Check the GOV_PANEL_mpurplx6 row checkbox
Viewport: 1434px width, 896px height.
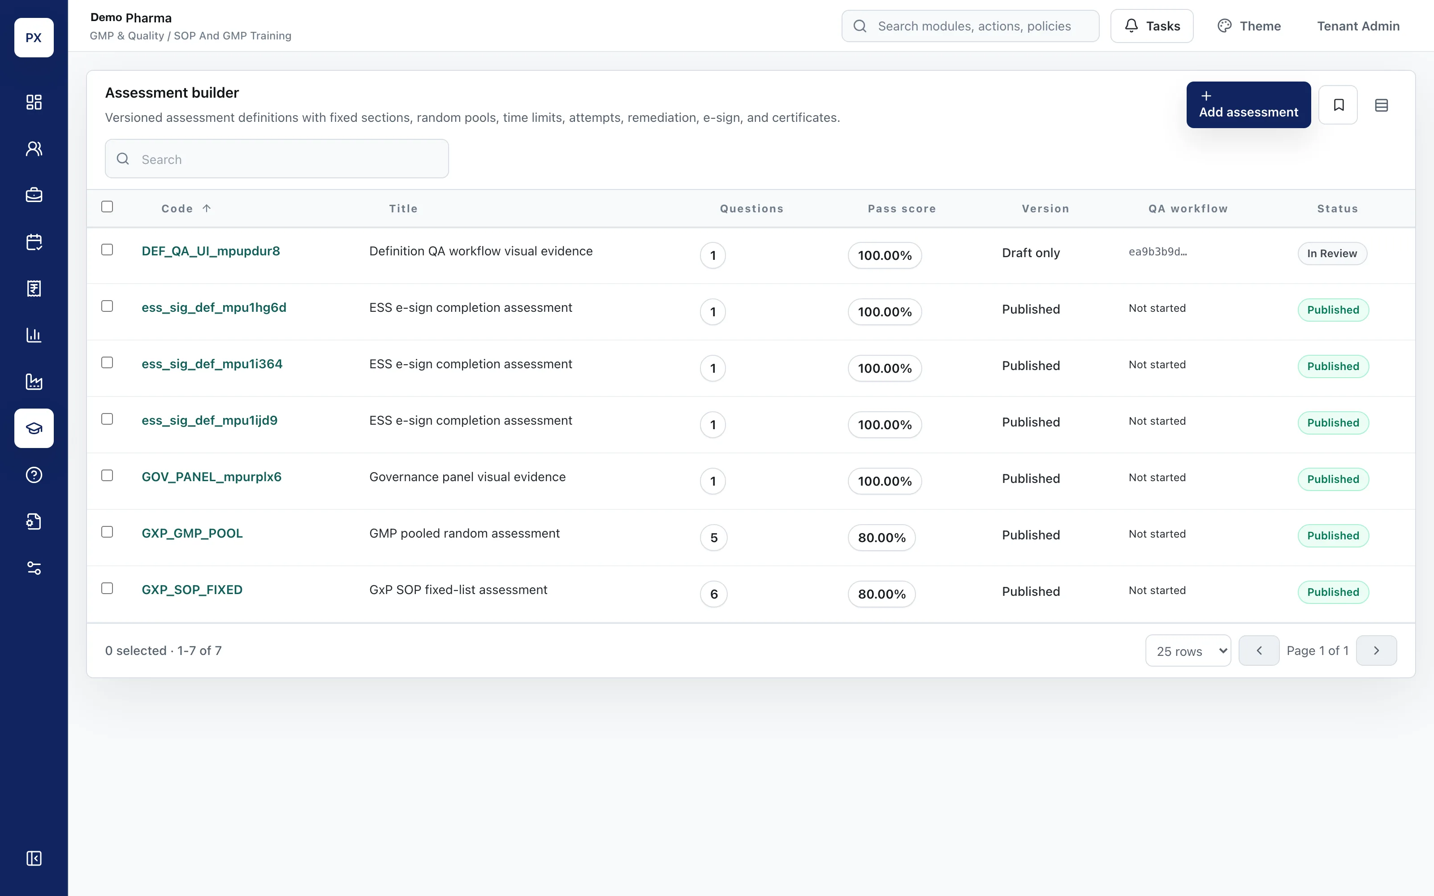coord(107,475)
